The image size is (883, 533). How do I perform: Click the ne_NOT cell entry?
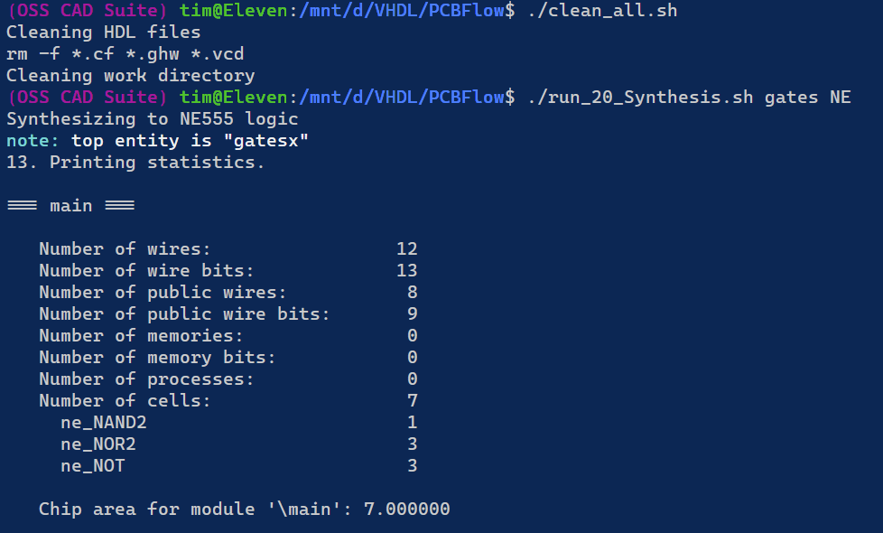click(x=92, y=466)
